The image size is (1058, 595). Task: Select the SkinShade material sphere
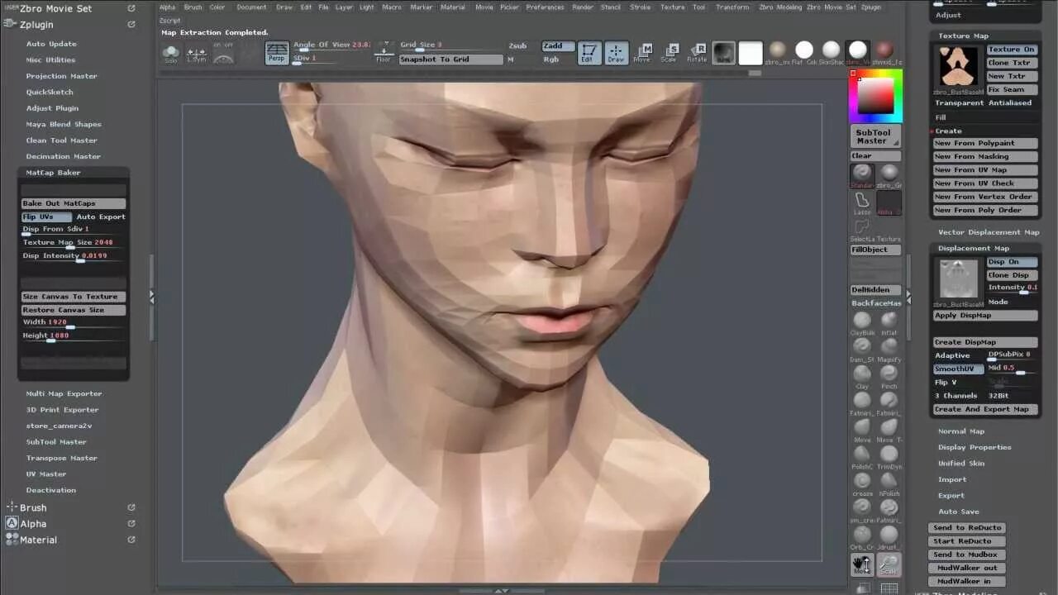point(831,52)
